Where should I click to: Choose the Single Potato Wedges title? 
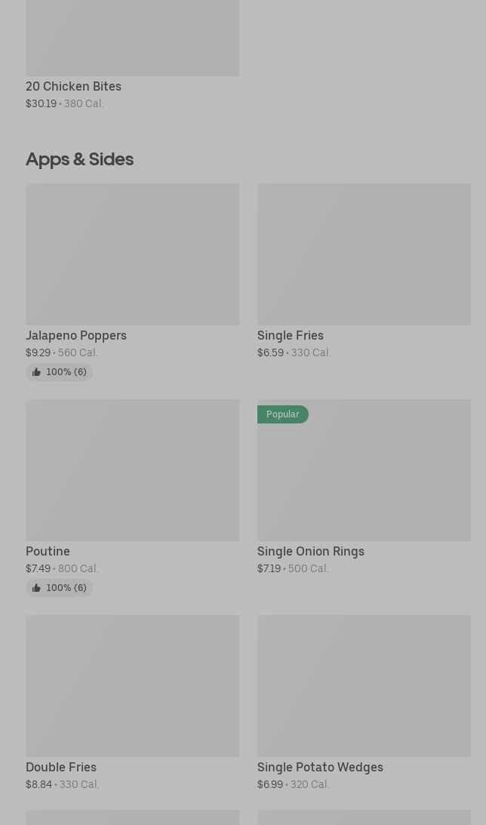tap(320, 767)
